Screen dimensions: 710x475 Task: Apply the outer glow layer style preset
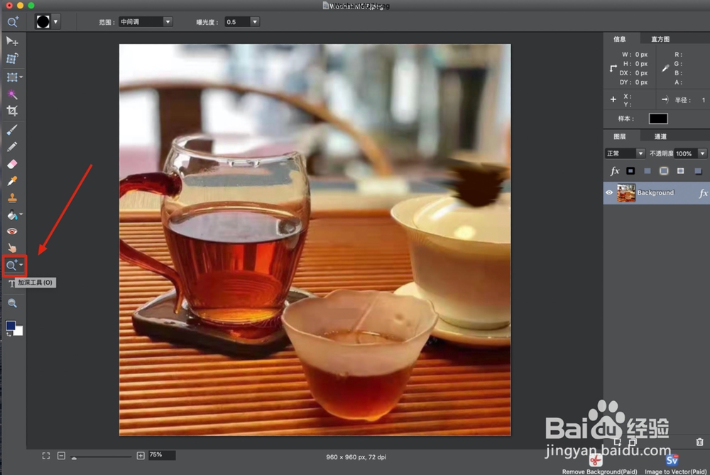664,170
